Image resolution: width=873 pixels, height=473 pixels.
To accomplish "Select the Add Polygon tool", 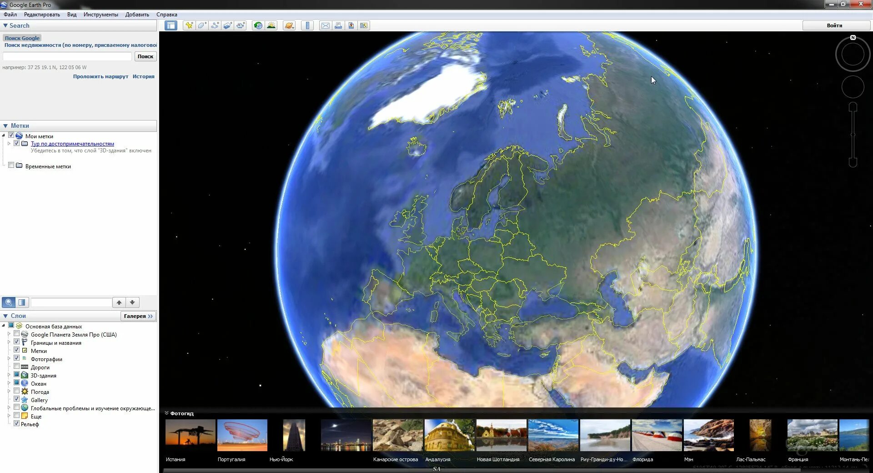I will tap(202, 25).
